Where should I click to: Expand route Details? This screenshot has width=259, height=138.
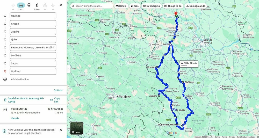(15, 118)
